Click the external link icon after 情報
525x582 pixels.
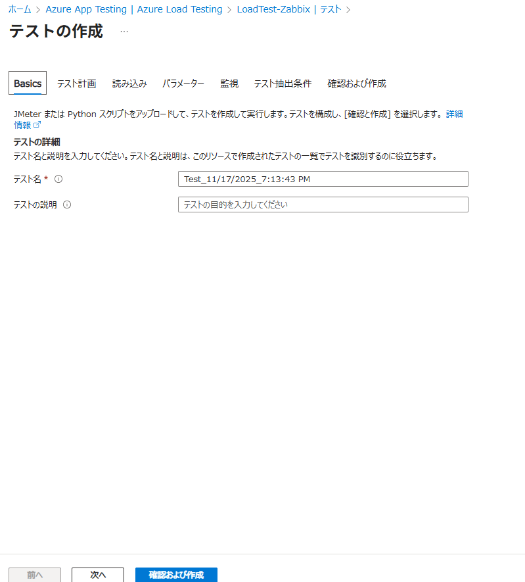[x=37, y=125]
